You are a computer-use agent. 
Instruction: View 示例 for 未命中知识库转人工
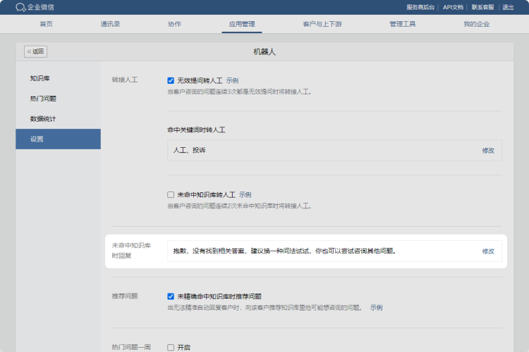point(245,195)
